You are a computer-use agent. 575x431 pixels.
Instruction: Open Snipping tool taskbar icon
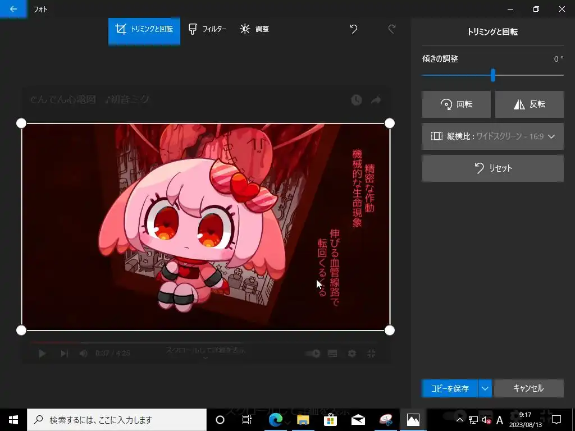pyautogui.click(x=386, y=420)
